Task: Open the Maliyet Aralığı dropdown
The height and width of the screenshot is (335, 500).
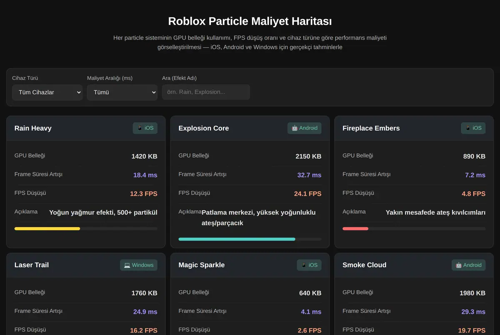Action: tap(122, 92)
